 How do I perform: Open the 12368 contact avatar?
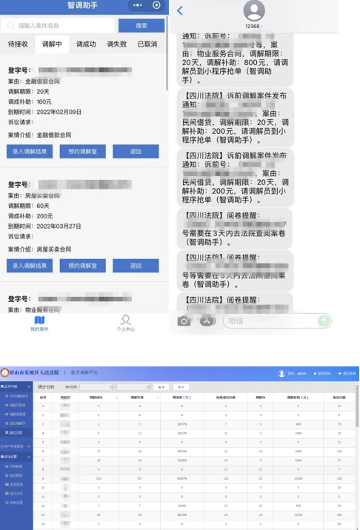254,11
